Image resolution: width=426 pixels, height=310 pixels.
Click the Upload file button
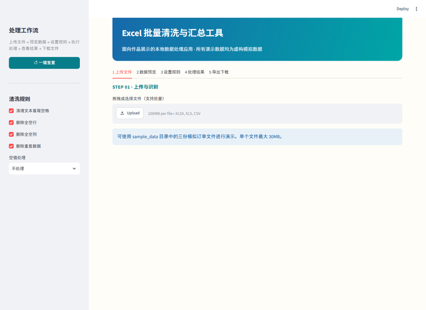[130, 113]
